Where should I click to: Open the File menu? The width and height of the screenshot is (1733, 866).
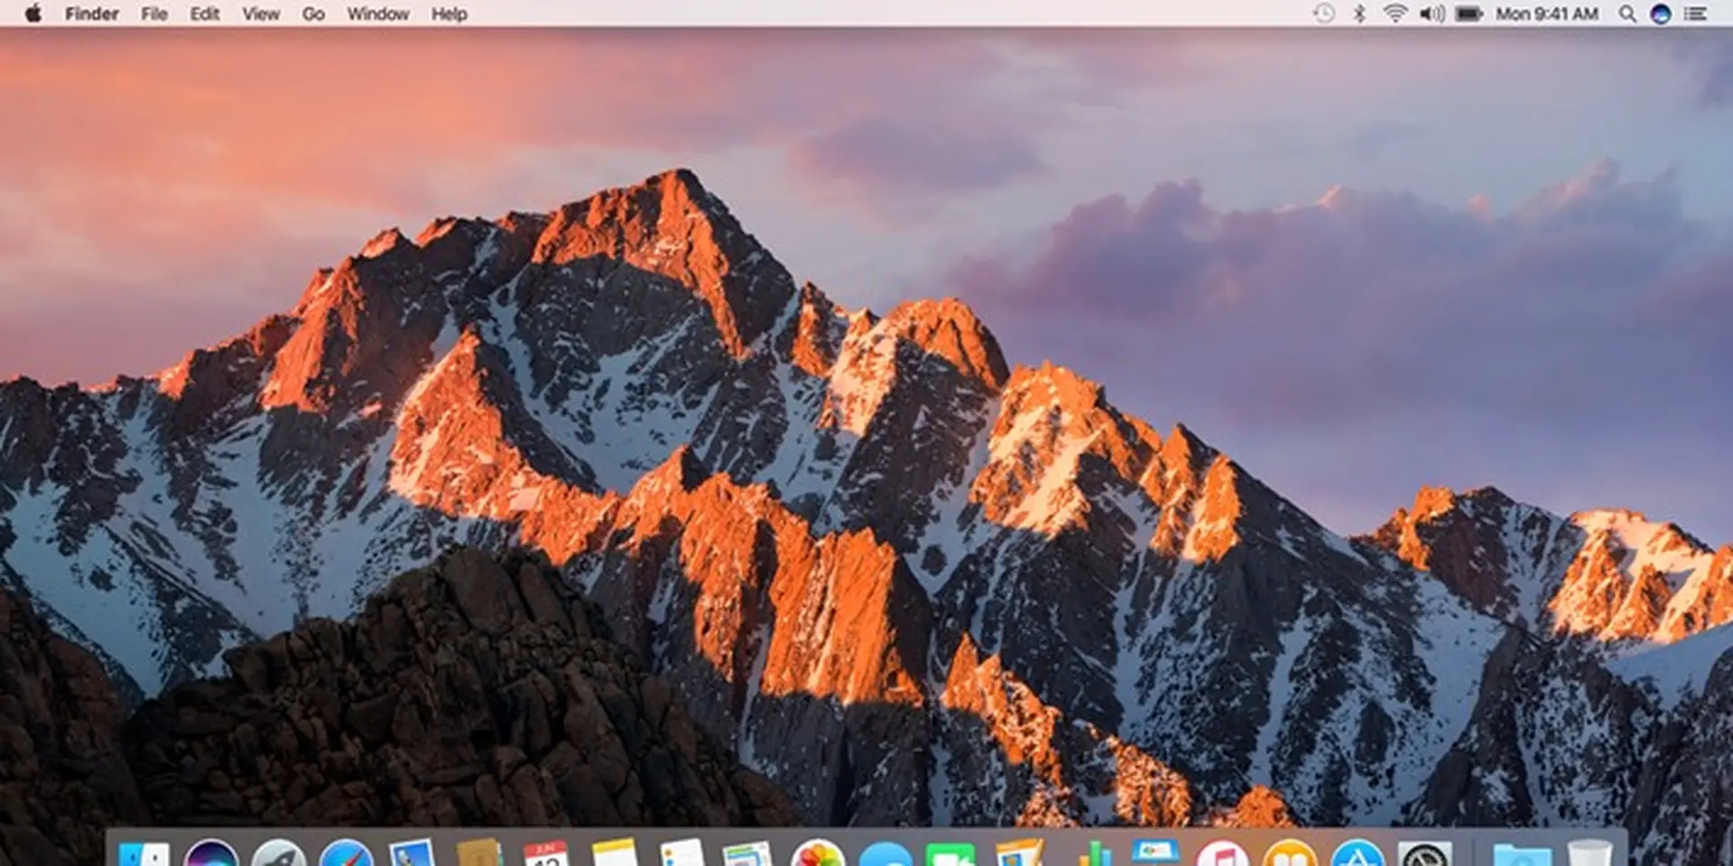click(x=153, y=14)
